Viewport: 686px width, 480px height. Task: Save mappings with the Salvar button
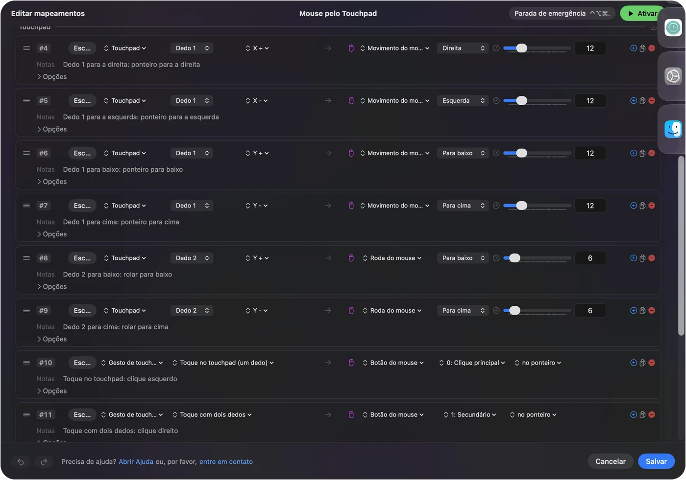coord(656,461)
